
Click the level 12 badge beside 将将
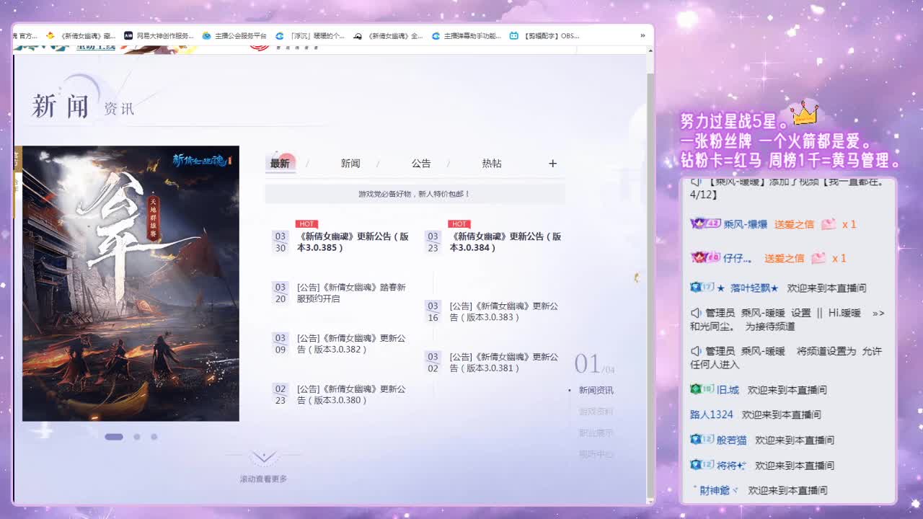pos(702,465)
